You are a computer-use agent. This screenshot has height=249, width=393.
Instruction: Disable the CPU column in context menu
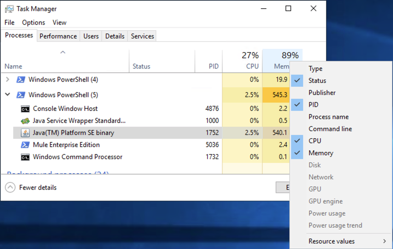315,141
